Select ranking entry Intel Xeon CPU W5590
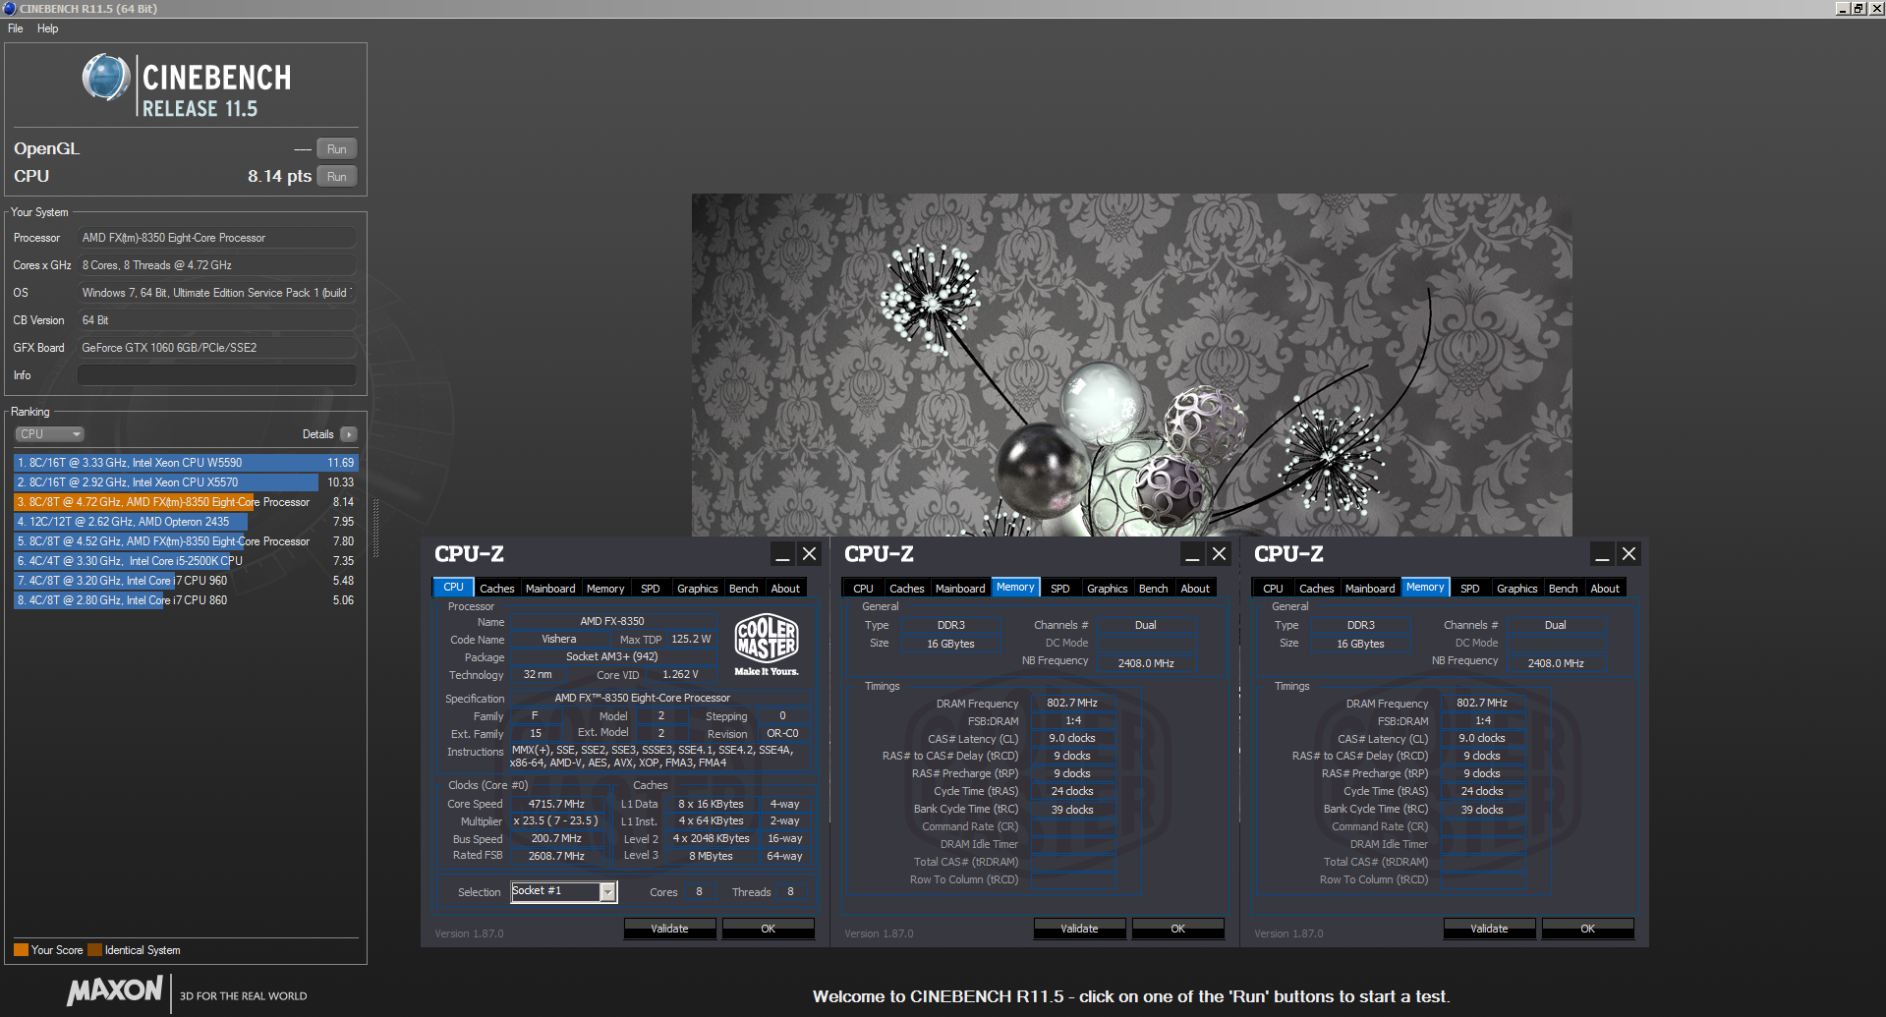 click(186, 463)
